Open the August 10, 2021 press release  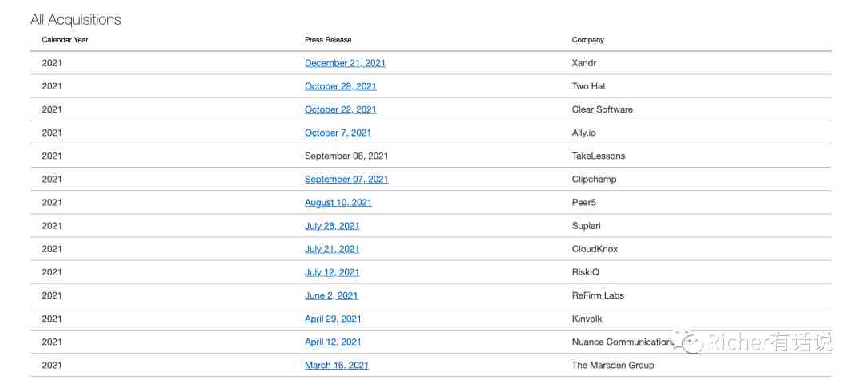(x=338, y=202)
